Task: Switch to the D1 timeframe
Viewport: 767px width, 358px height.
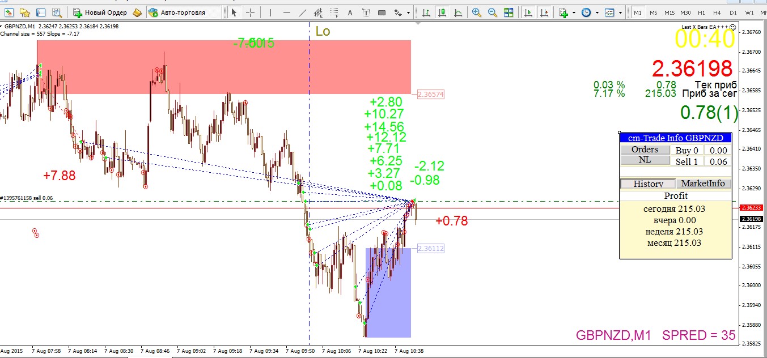Action: (733, 12)
